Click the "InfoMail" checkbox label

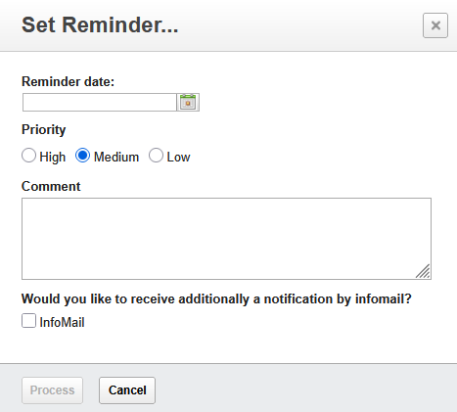click(62, 323)
